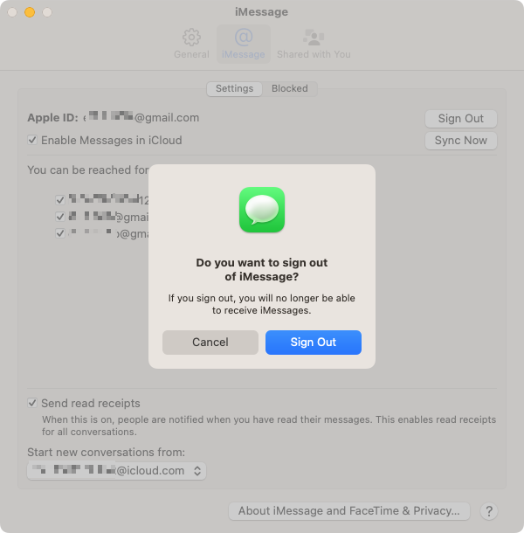This screenshot has width=524, height=533.
Task: Open the General gear icon tab
Action: [191, 44]
